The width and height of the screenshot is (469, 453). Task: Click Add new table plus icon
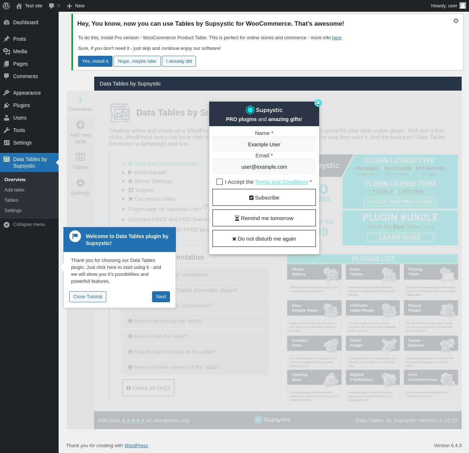coord(80,125)
